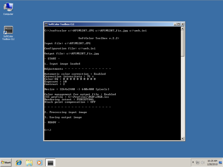Open the console window system menu icon
The width and height of the screenshot is (223, 167).
coord(46,24)
